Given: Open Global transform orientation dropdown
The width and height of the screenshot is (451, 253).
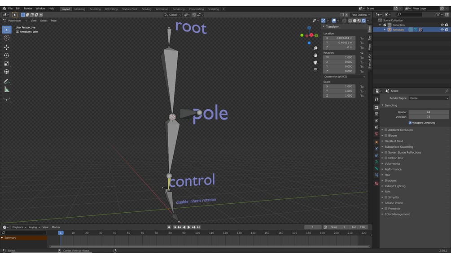Looking at the screenshot, I should click(173, 15).
